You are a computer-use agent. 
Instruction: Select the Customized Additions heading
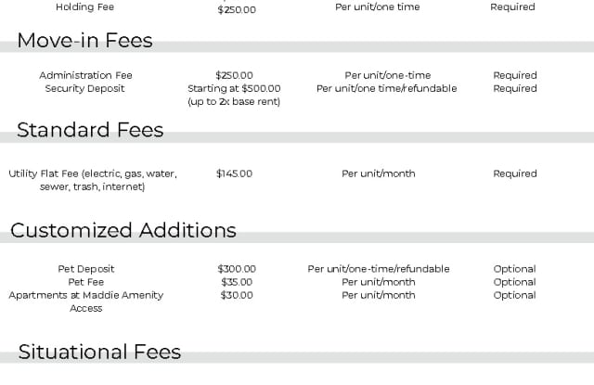point(123,230)
